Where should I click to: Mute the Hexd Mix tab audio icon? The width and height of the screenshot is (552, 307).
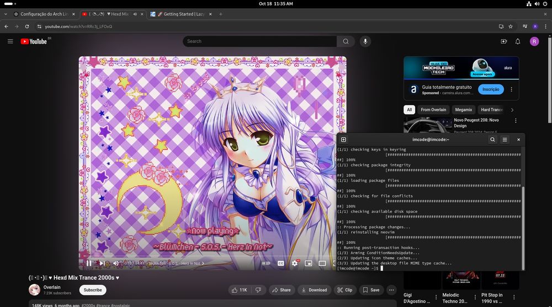click(x=135, y=14)
